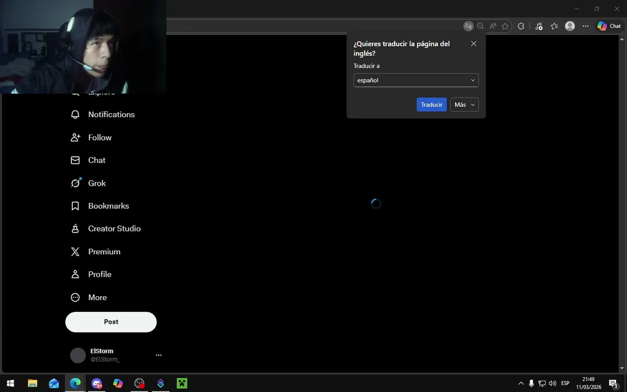Click the Traducir button
The image size is (627, 392).
coord(432,105)
